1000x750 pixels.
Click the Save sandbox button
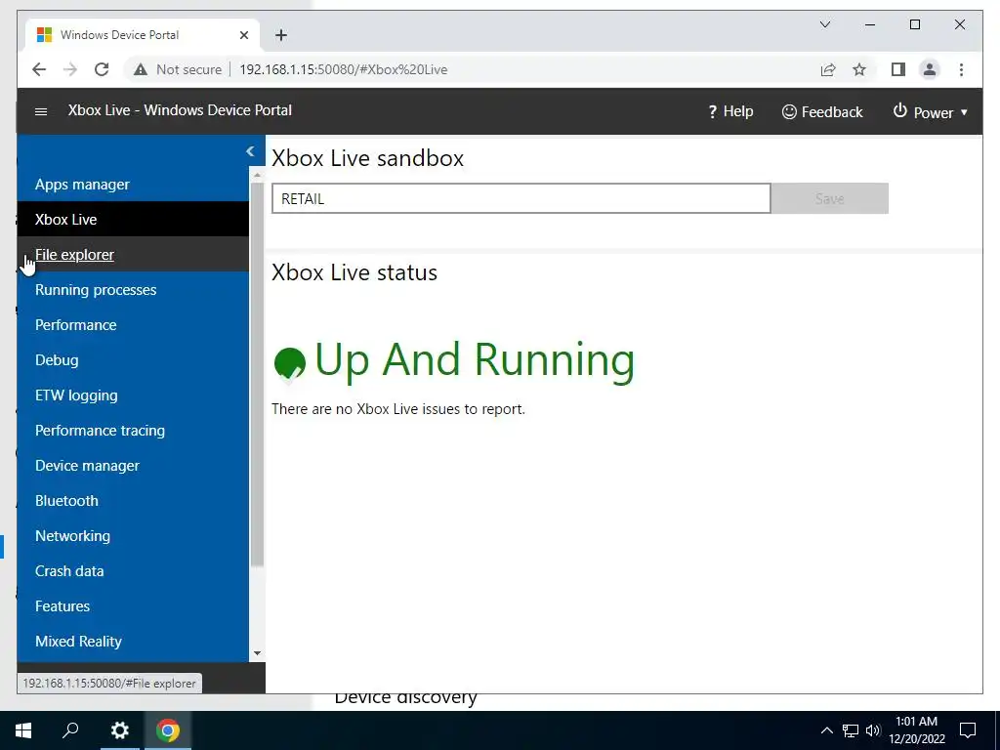pyautogui.click(x=830, y=198)
